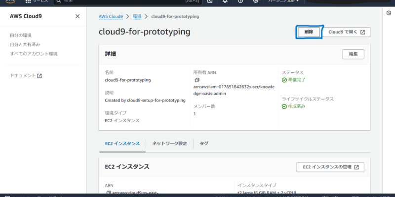Focus the search field in the top bar
This screenshot has width=395, height=197.
(x=128, y=1)
